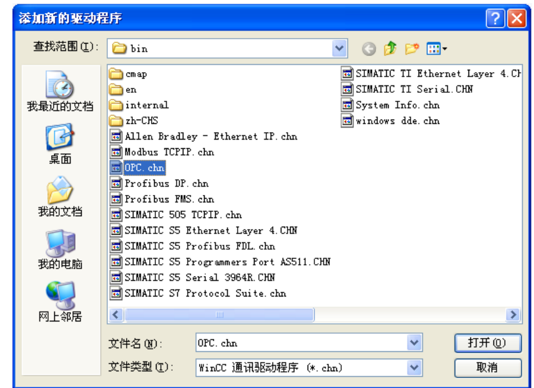Close the 添加新的驱动程序 dialog

pyautogui.click(x=517, y=18)
